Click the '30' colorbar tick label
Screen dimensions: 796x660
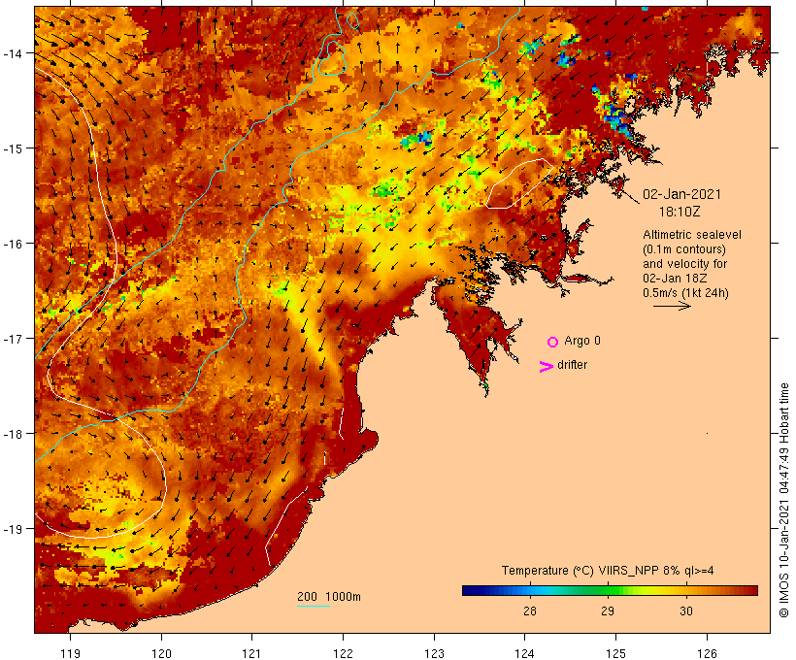[x=686, y=610]
